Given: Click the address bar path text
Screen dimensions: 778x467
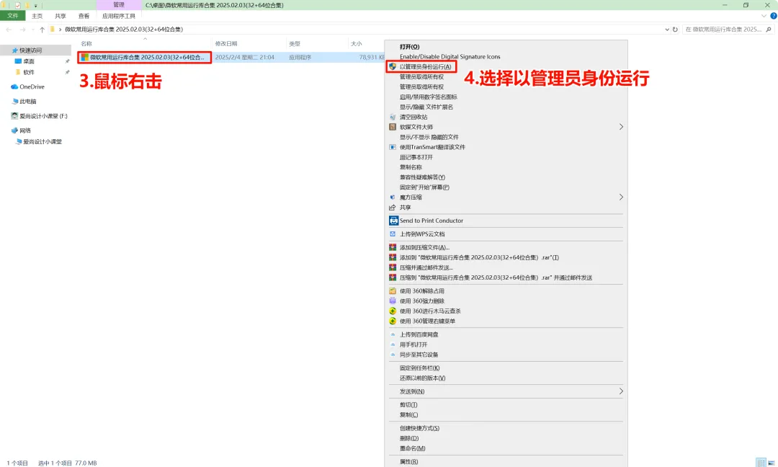Looking at the screenshot, I should pos(124,30).
